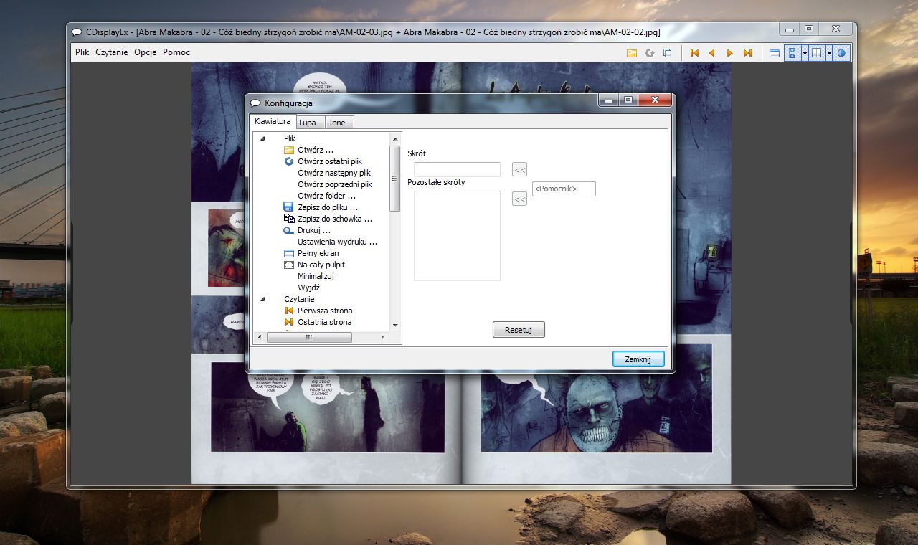Viewport: 918px width, 545px height.
Task: Select Ustawienia wydruku ... in the tree
Action: (337, 242)
